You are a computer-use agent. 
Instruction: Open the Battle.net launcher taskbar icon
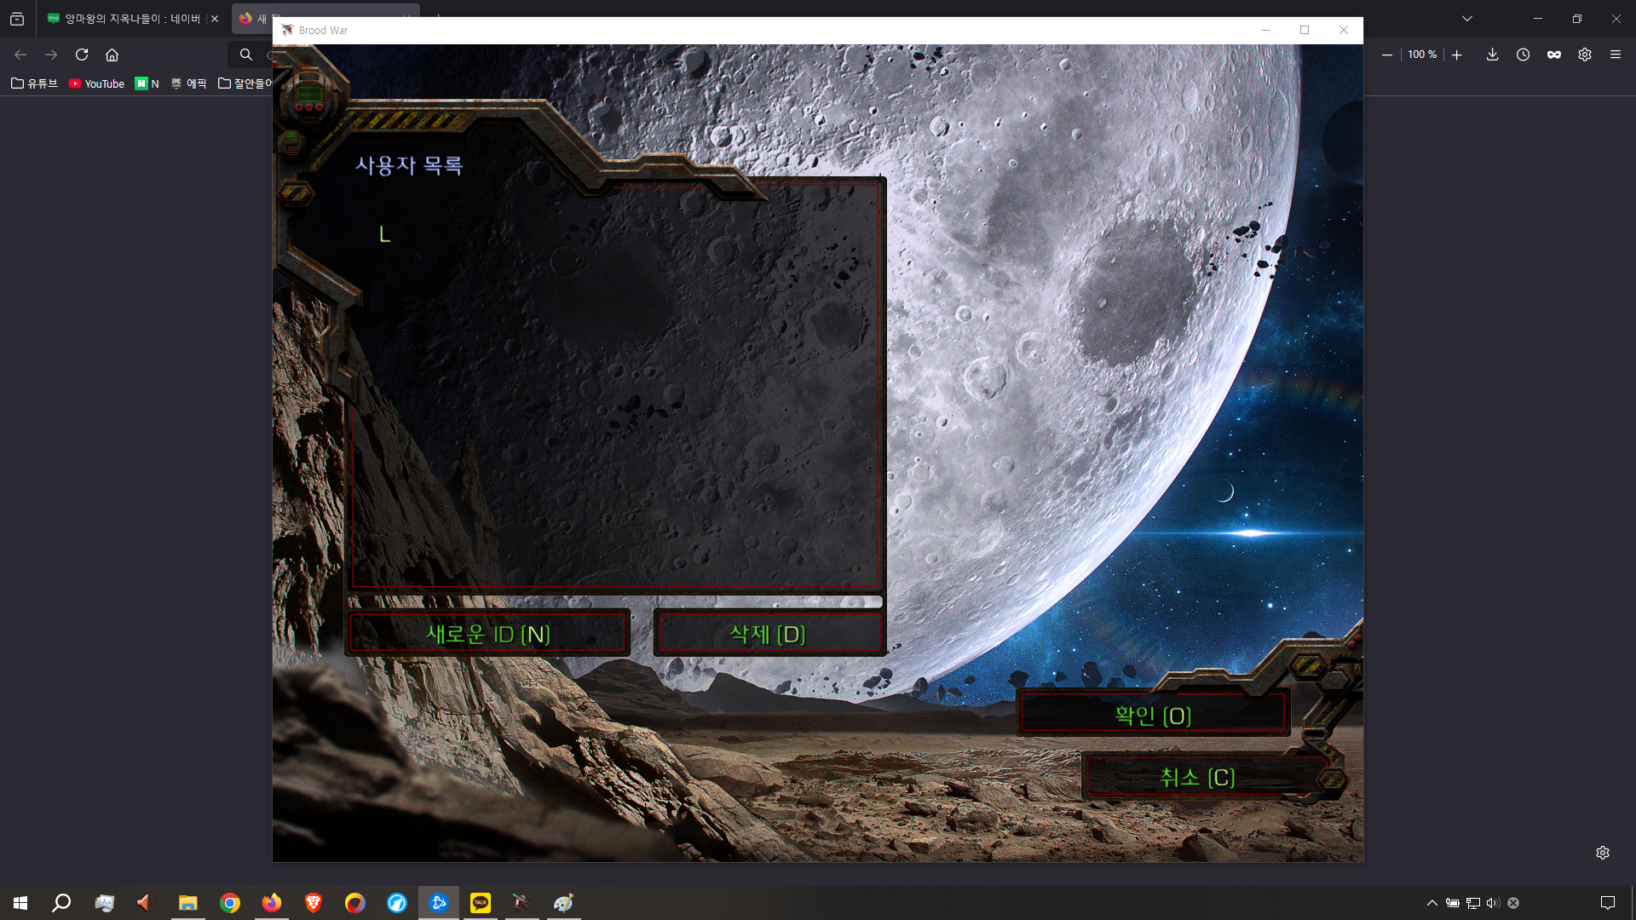(x=439, y=903)
